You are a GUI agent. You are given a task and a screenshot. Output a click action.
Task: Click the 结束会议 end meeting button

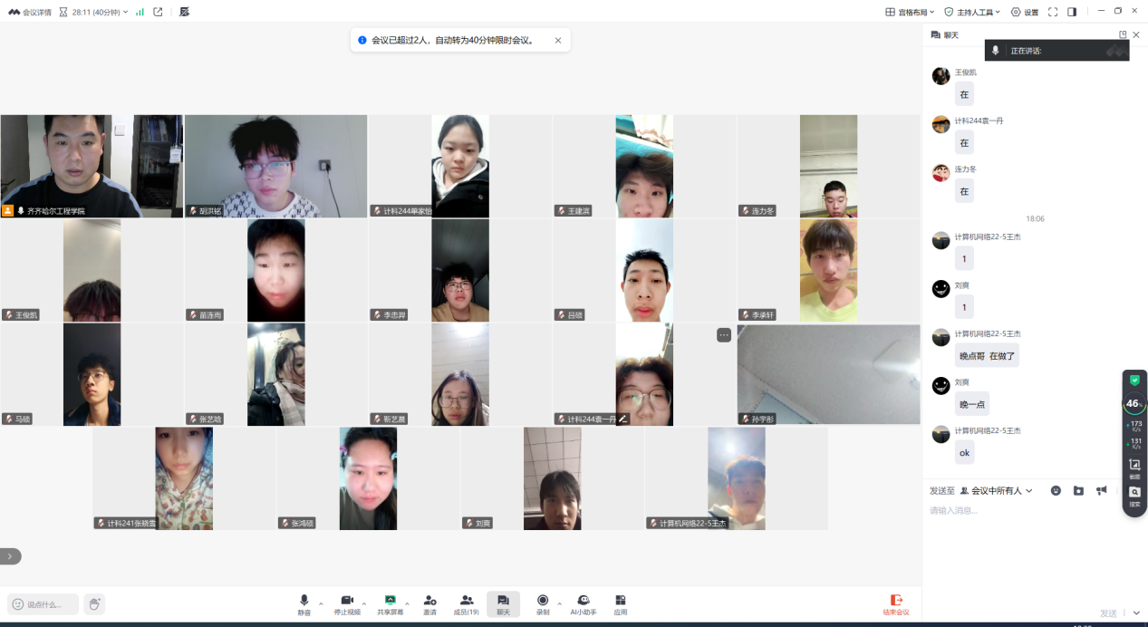click(895, 604)
